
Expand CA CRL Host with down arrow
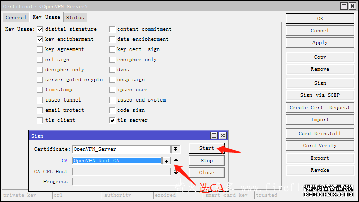point(176,173)
